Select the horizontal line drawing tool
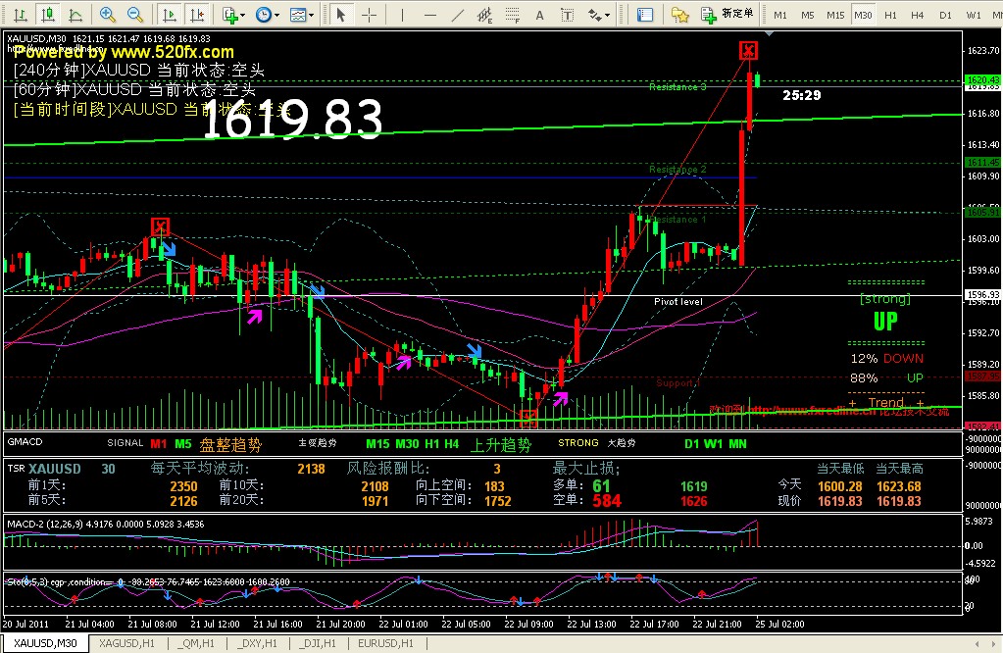The width and height of the screenshot is (1003, 653). click(429, 14)
